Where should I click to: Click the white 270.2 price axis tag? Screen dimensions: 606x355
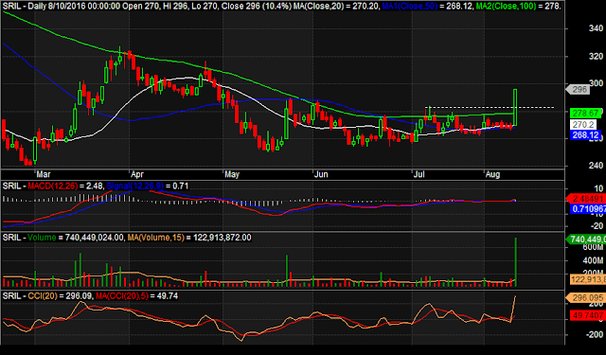point(583,124)
